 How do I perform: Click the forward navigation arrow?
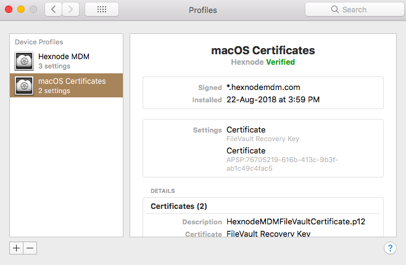tap(70, 10)
